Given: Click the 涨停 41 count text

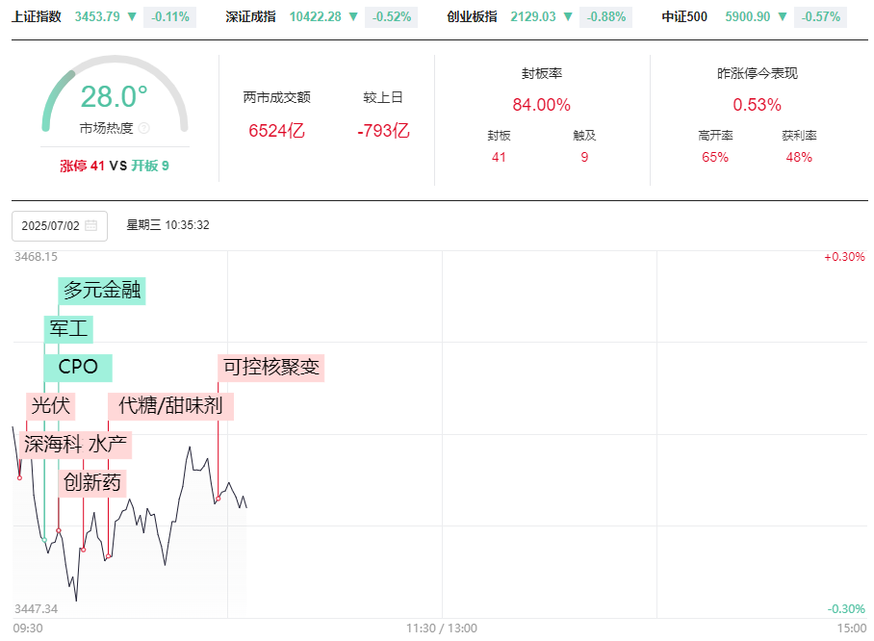Looking at the screenshot, I should point(82,166).
